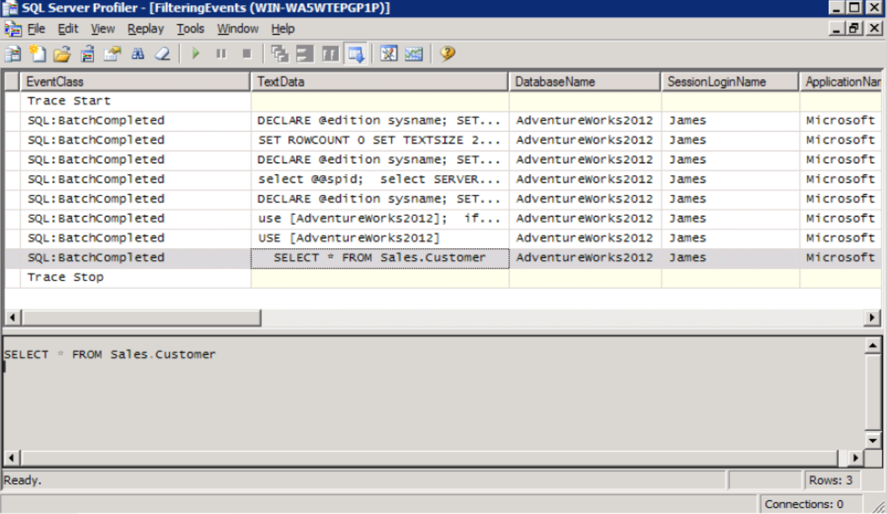This screenshot has width=887, height=514.
Task: Click grid horizontal scrollbar right arrow
Action: (873, 318)
